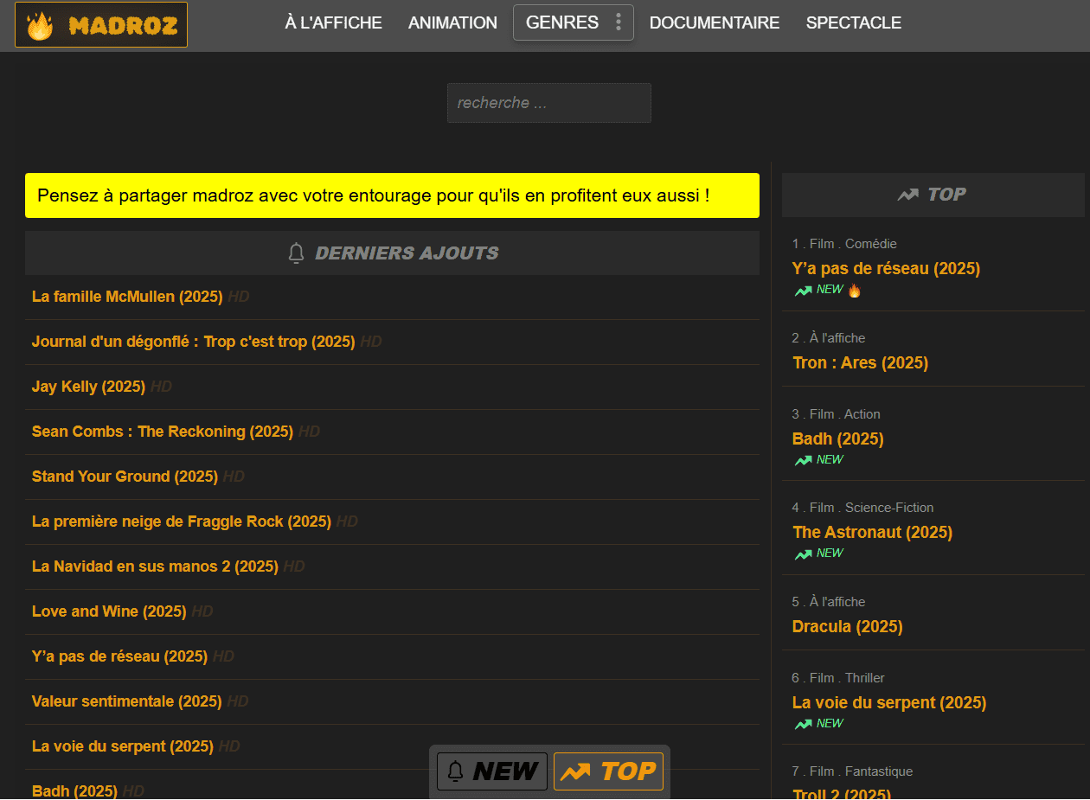Open La famille McMullen (2025) link
Image resolution: width=1090 pixels, height=800 pixels.
tap(127, 297)
